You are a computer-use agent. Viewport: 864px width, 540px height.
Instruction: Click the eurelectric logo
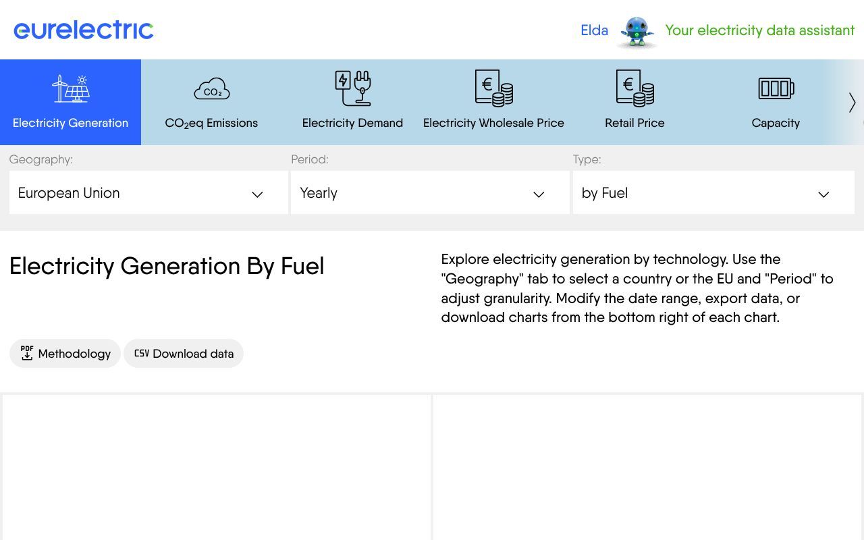pos(84,30)
